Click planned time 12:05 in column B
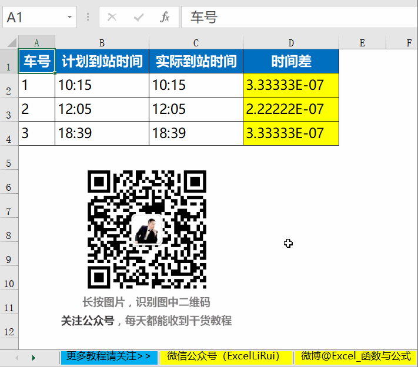 click(102, 109)
